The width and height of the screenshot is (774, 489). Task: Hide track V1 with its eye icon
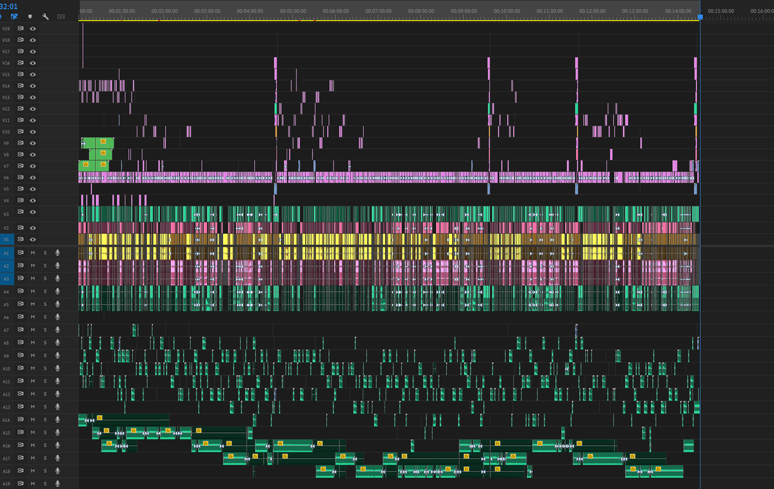tap(33, 240)
